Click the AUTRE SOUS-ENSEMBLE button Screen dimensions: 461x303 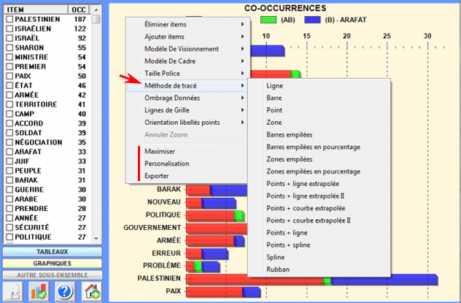[53, 275]
